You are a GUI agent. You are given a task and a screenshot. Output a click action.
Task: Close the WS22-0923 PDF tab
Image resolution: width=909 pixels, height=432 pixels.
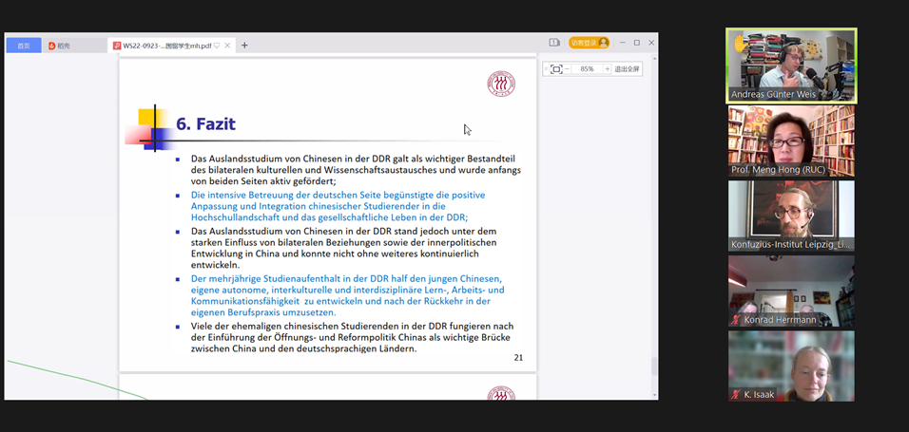pyautogui.click(x=228, y=46)
